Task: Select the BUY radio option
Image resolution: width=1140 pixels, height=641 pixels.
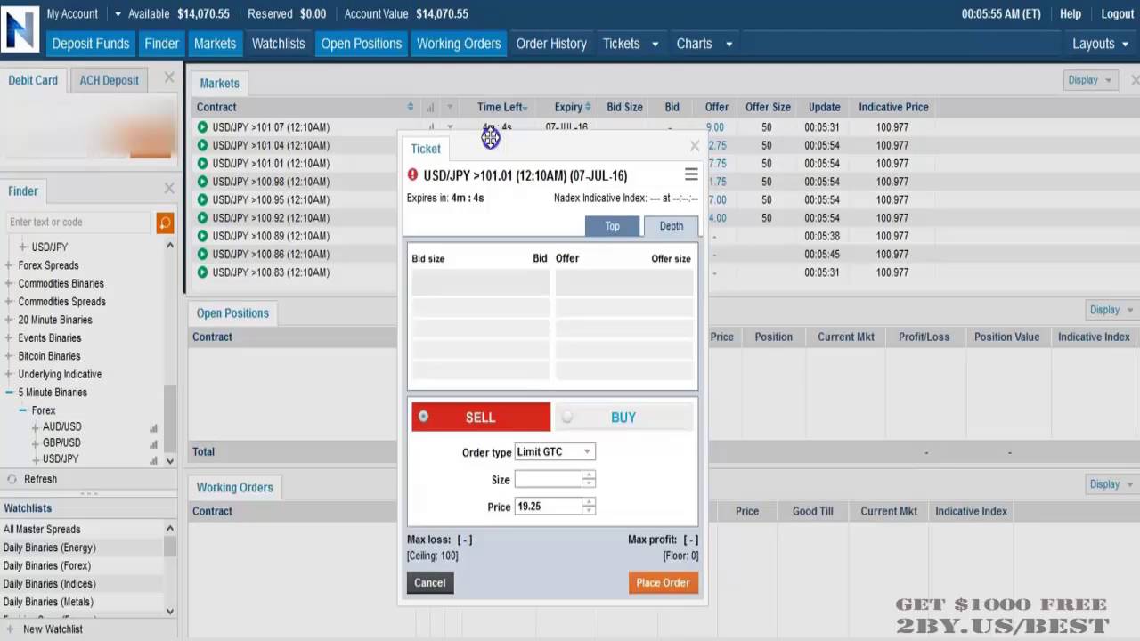Action: tap(567, 417)
